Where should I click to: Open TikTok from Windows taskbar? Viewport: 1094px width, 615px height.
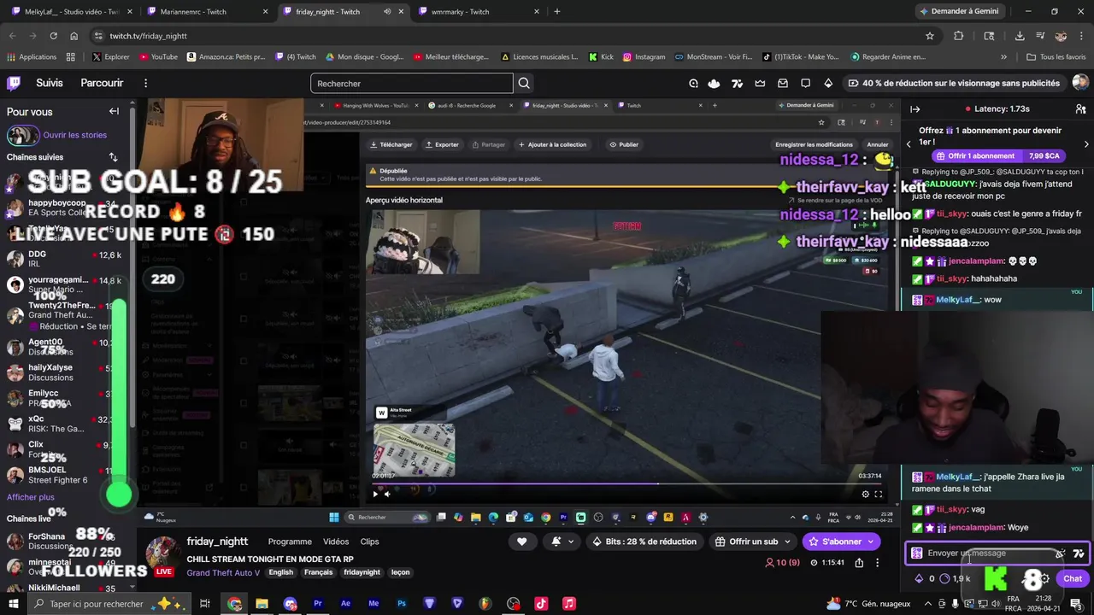(x=541, y=603)
